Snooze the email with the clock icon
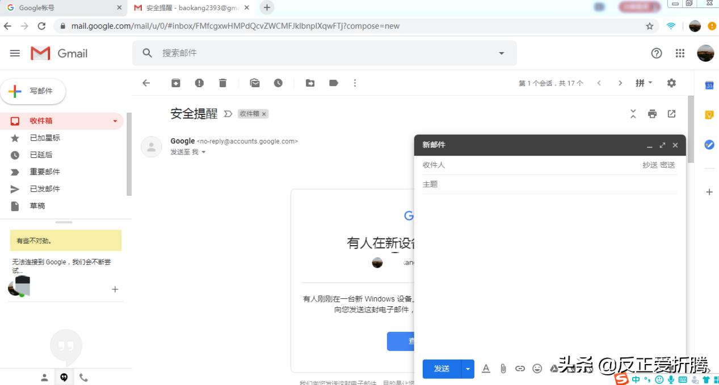The width and height of the screenshot is (719, 385). pos(278,83)
